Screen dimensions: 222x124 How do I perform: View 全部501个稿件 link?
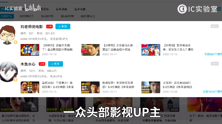pyautogui.click(x=213, y=54)
